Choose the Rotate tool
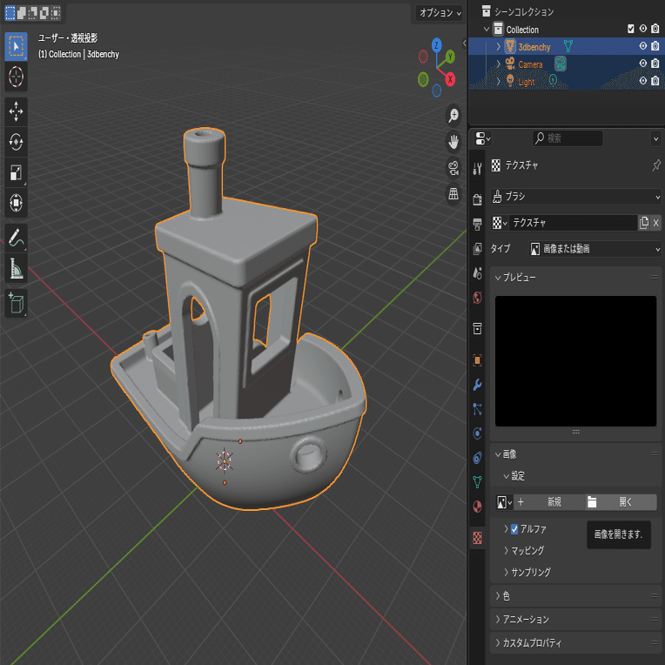The image size is (665, 665). (x=17, y=142)
